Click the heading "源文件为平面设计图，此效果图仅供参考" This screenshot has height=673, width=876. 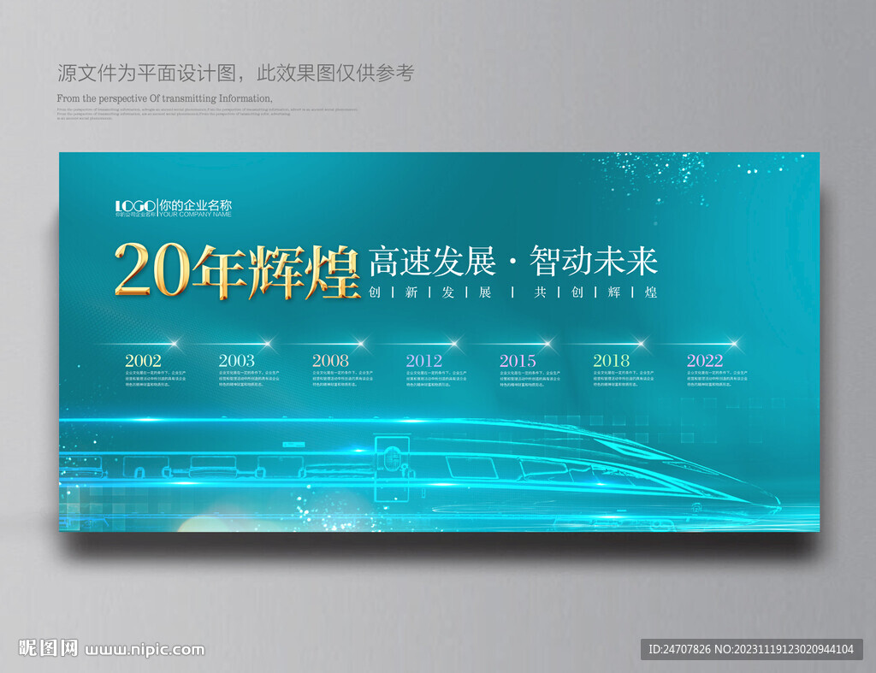(235, 73)
